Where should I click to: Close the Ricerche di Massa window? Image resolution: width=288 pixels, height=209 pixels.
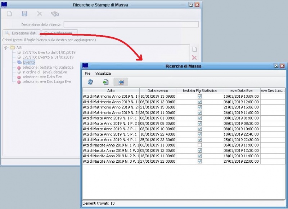(x=282, y=66)
